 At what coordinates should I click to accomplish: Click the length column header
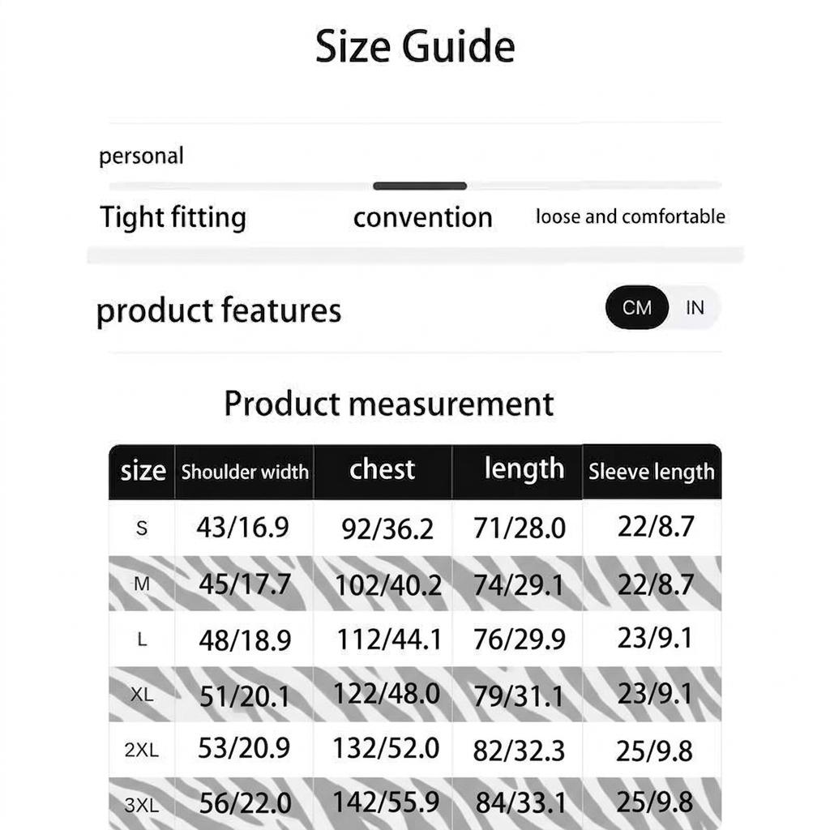(x=524, y=469)
